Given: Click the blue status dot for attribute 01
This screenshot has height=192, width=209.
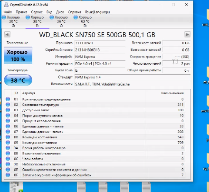Looking at the screenshot, I should pos(8,99).
